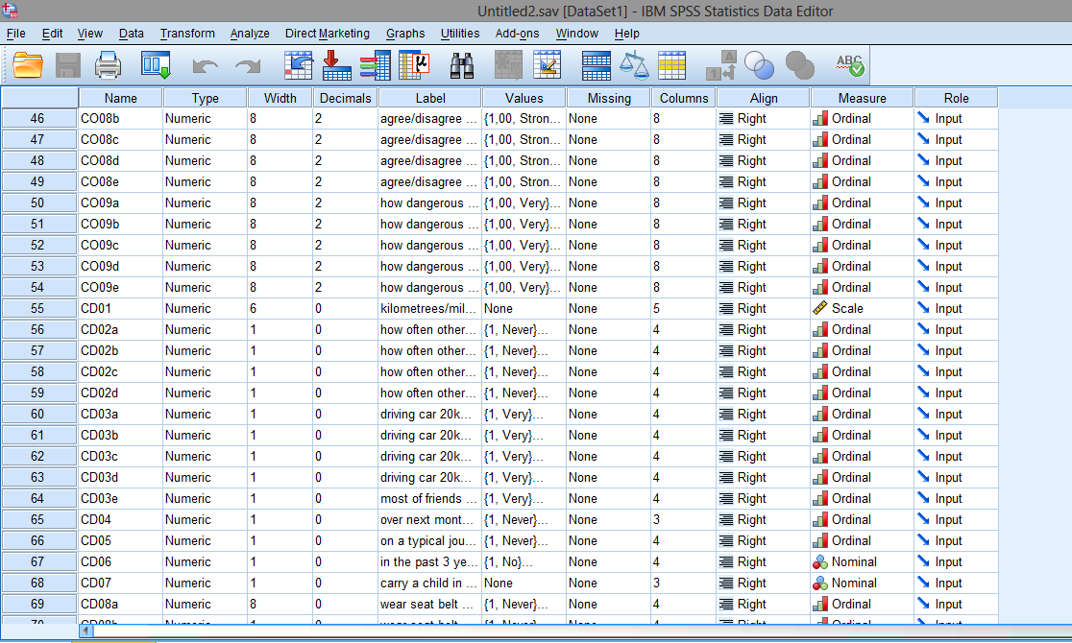Click Run descriptive statistics mu icon

pyautogui.click(x=414, y=65)
